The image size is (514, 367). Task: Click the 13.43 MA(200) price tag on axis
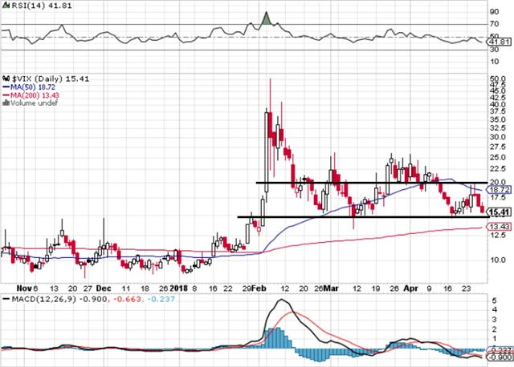point(500,227)
